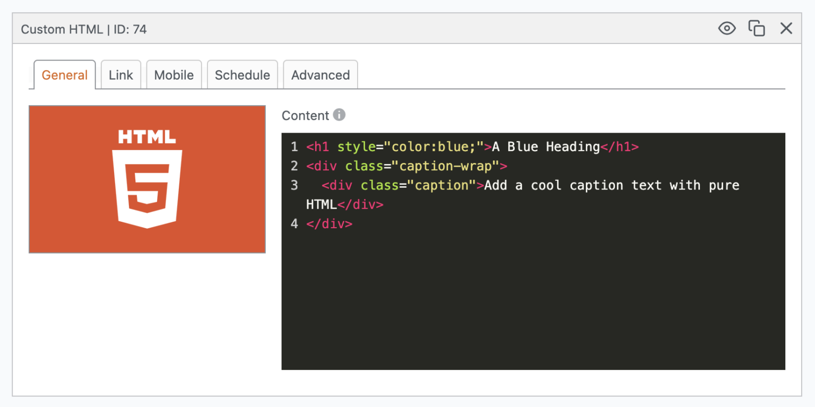
Task: Duplicate this slide via the copy icon
Action: pos(756,29)
